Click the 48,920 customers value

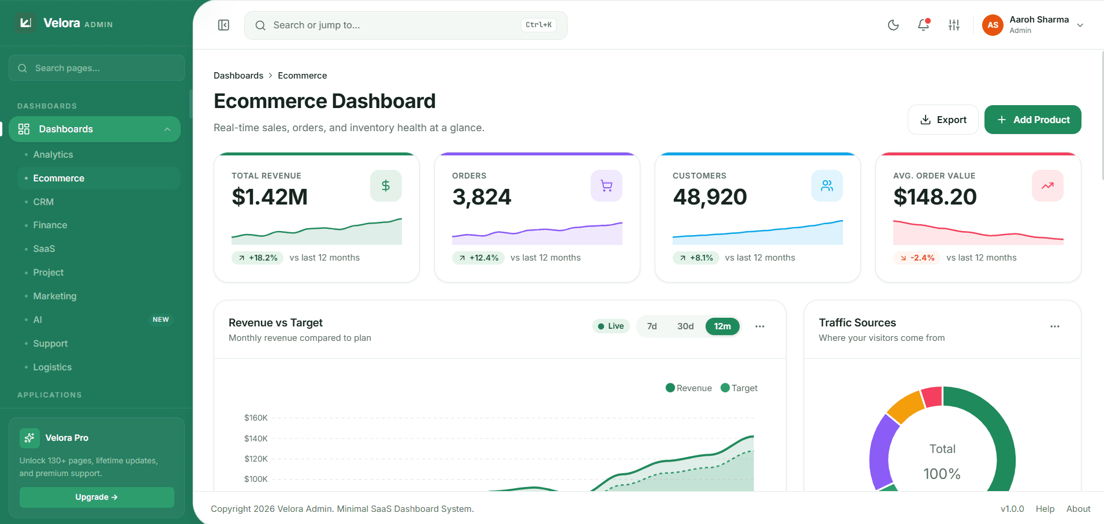point(710,197)
